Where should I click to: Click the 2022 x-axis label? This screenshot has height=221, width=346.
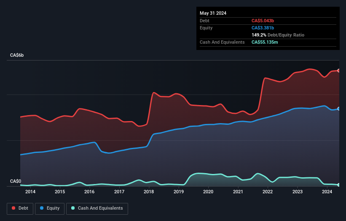pos(268,192)
